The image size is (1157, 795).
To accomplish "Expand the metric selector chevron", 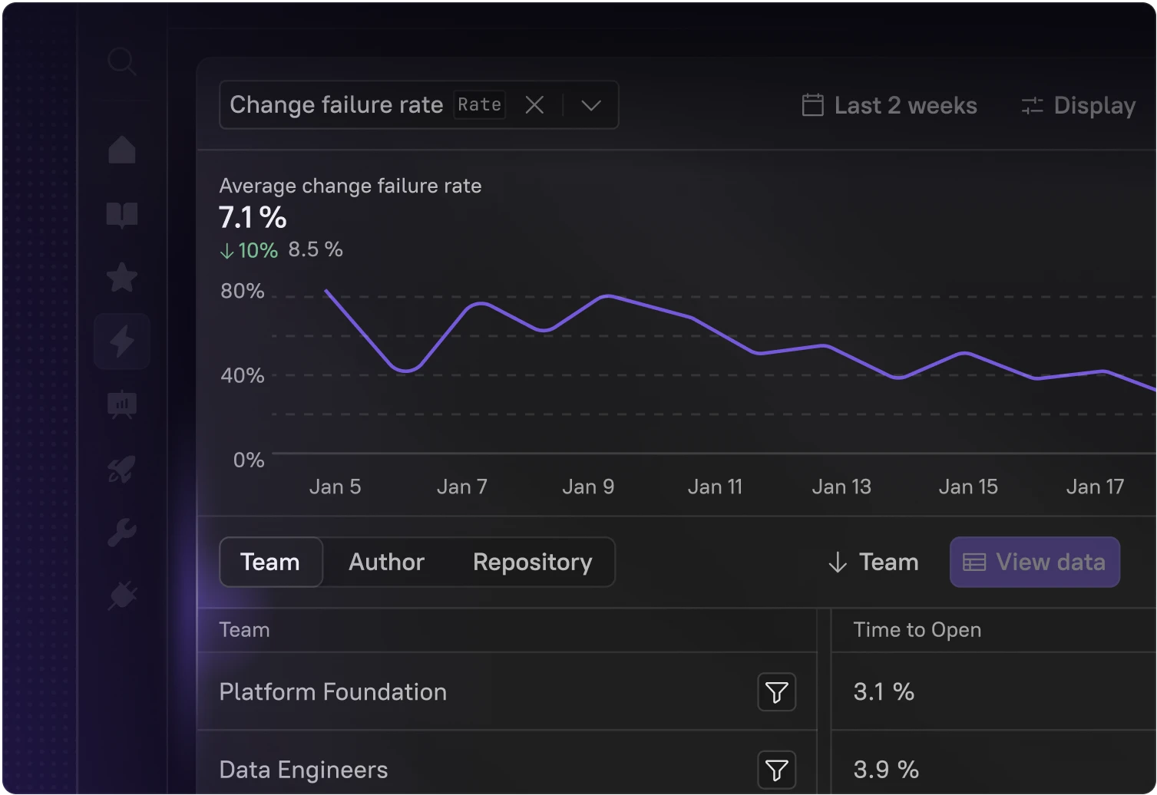I will (591, 105).
